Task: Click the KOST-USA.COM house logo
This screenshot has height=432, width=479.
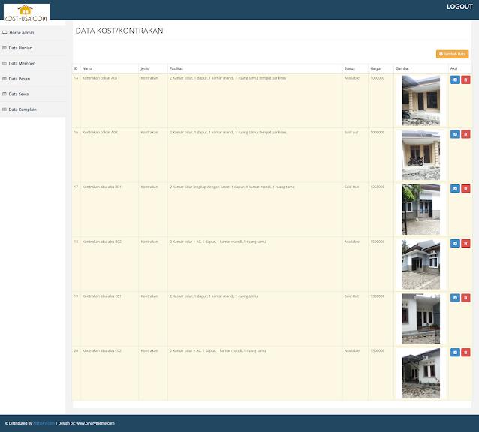Action: (26, 13)
